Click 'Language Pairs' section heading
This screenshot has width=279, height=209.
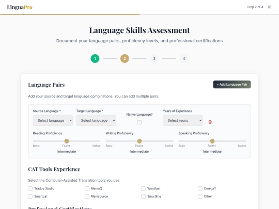point(47,85)
